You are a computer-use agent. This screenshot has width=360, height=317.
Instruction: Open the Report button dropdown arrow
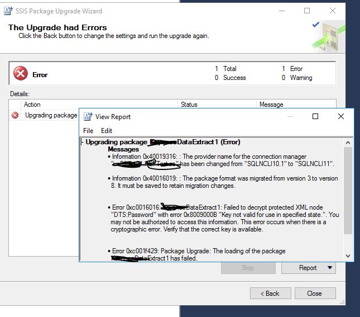[x=330, y=268]
